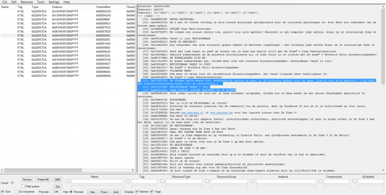Select resource row with instance 0x1554935F2685FFFF

click(x=68, y=12)
